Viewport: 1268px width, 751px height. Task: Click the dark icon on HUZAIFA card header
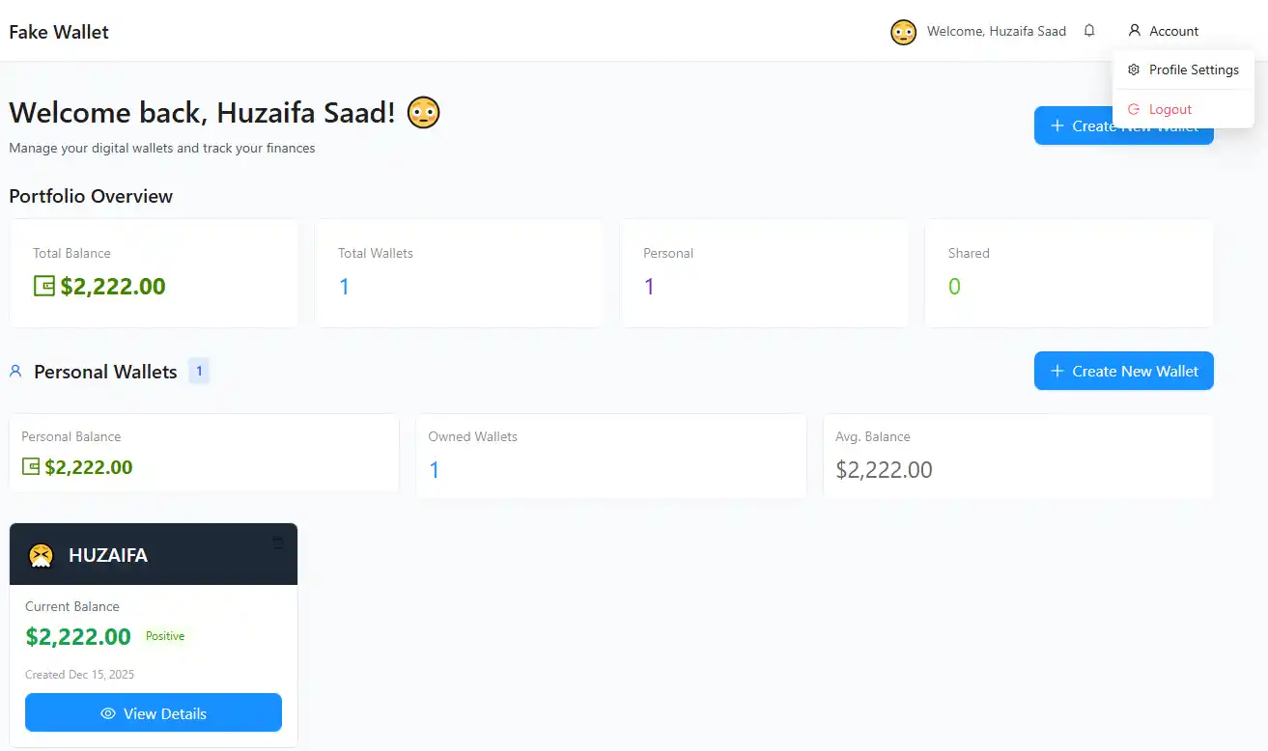point(278,543)
